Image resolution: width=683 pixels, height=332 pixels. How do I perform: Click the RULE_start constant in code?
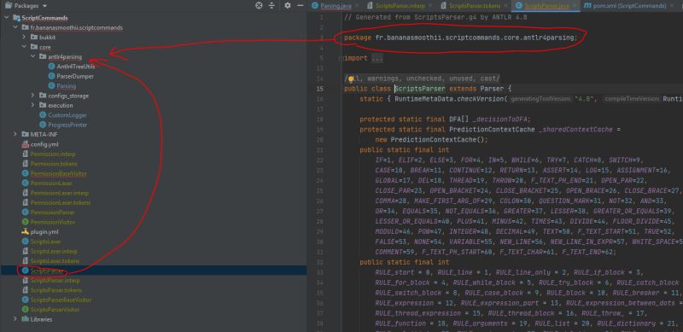tap(398, 272)
